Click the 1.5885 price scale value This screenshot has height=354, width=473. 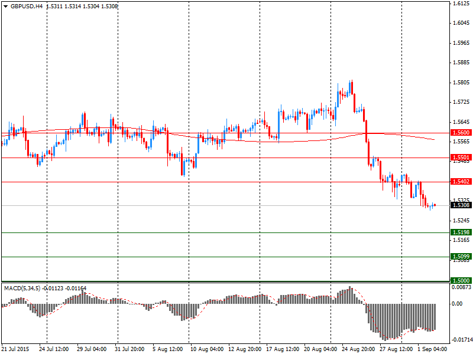(x=461, y=63)
